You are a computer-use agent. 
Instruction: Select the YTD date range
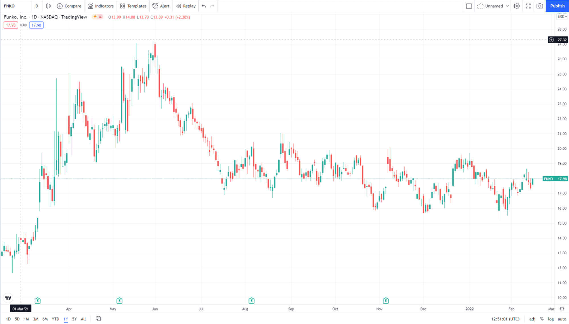click(55, 319)
